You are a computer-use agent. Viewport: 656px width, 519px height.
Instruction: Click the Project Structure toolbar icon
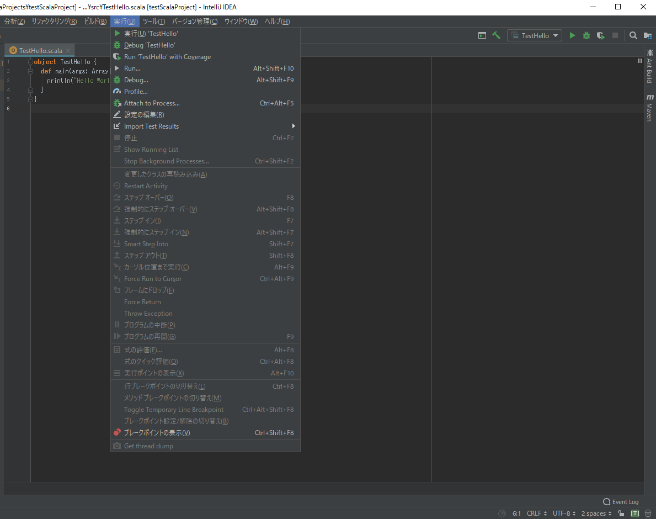647,35
